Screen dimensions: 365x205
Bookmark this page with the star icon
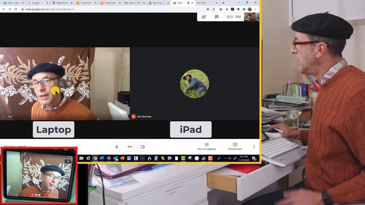pos(214,9)
